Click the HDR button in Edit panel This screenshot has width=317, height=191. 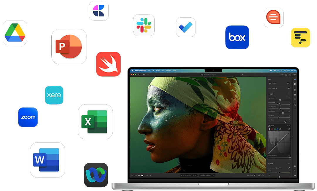click(x=288, y=83)
